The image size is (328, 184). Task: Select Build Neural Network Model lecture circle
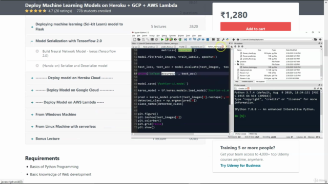click(37, 51)
